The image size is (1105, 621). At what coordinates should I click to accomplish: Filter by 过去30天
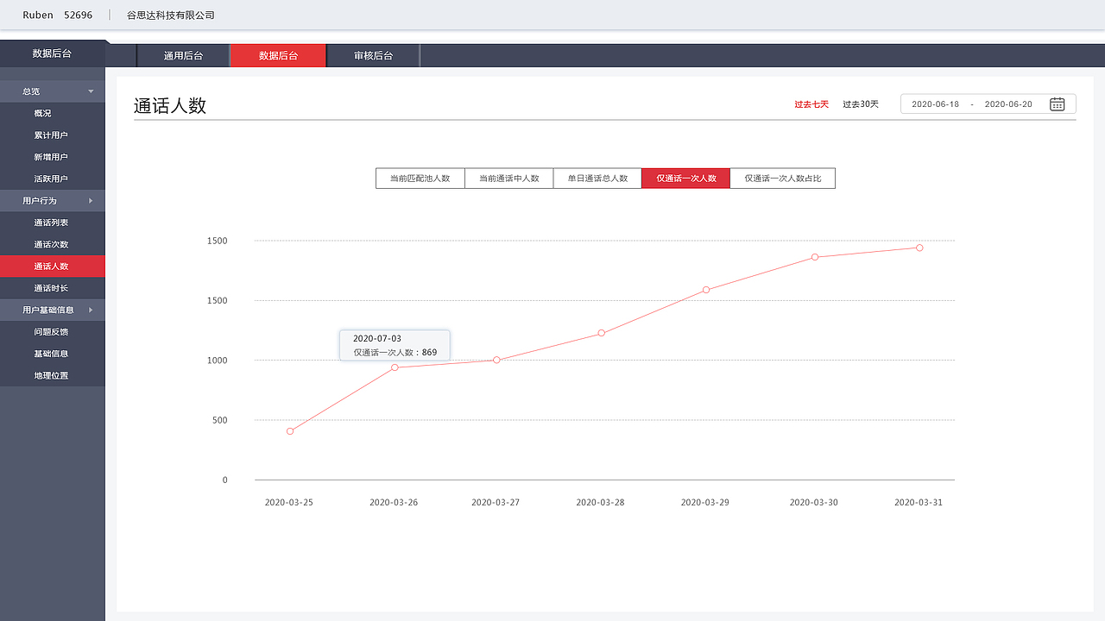861,104
